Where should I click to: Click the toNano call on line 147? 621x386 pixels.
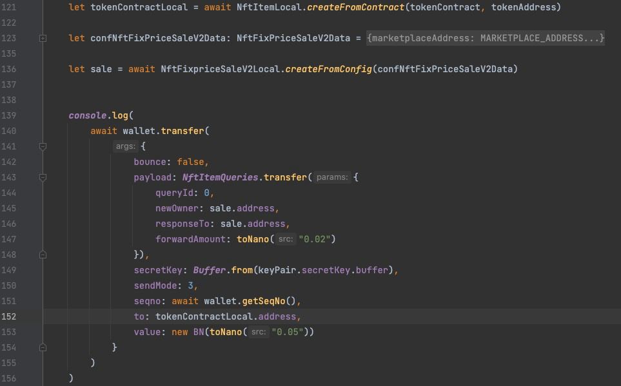click(x=253, y=239)
